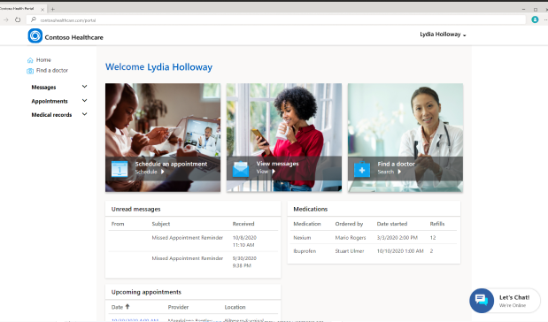Open the Home sidebar link

coord(43,60)
